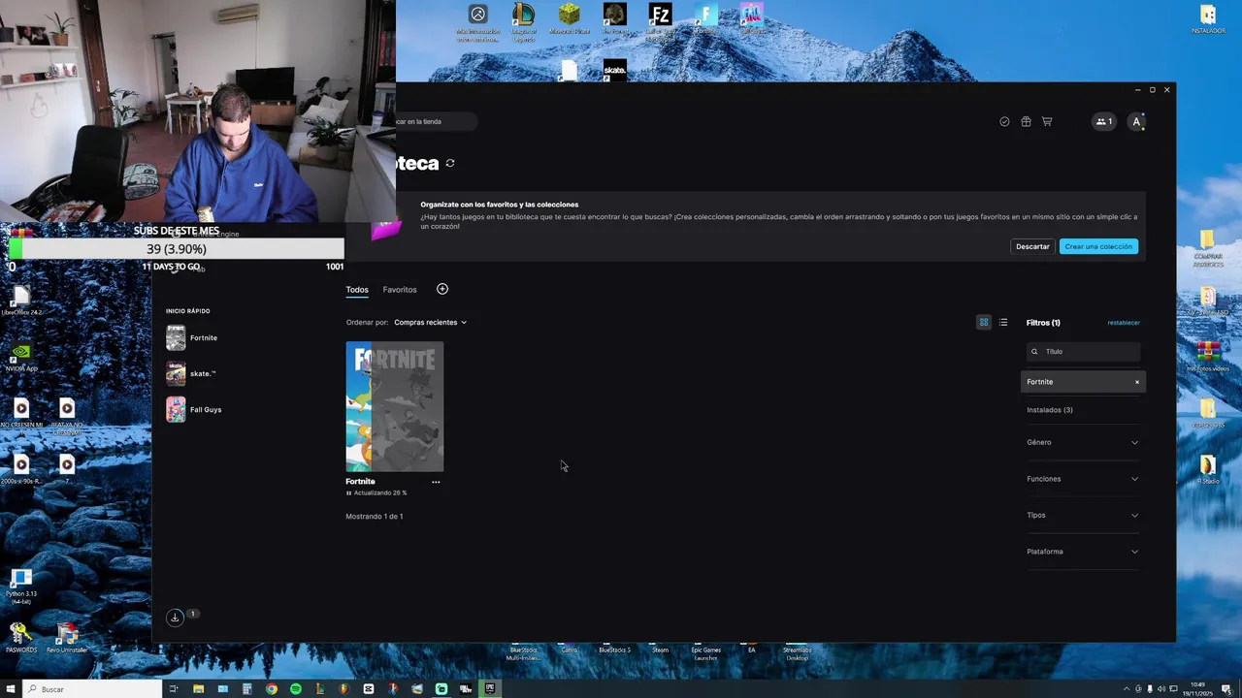Viewport: 1242px width, 698px height.
Task: Add a new collection with plus icon
Action: tap(442, 289)
